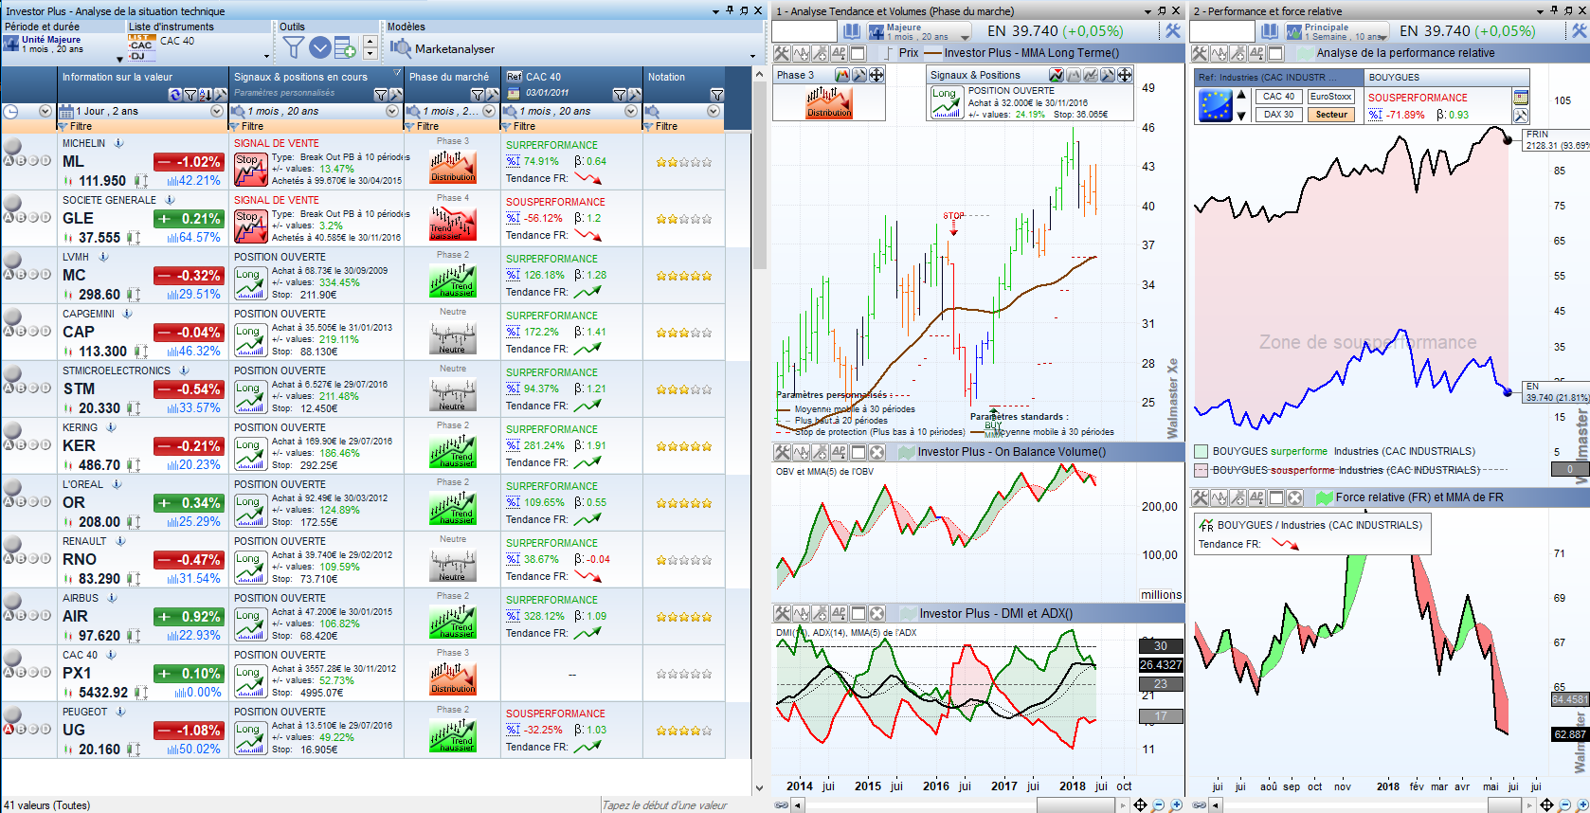Screen dimensions: 1590x813
Task: Click the blue round chevron tool in Outils
Action: click(x=320, y=47)
